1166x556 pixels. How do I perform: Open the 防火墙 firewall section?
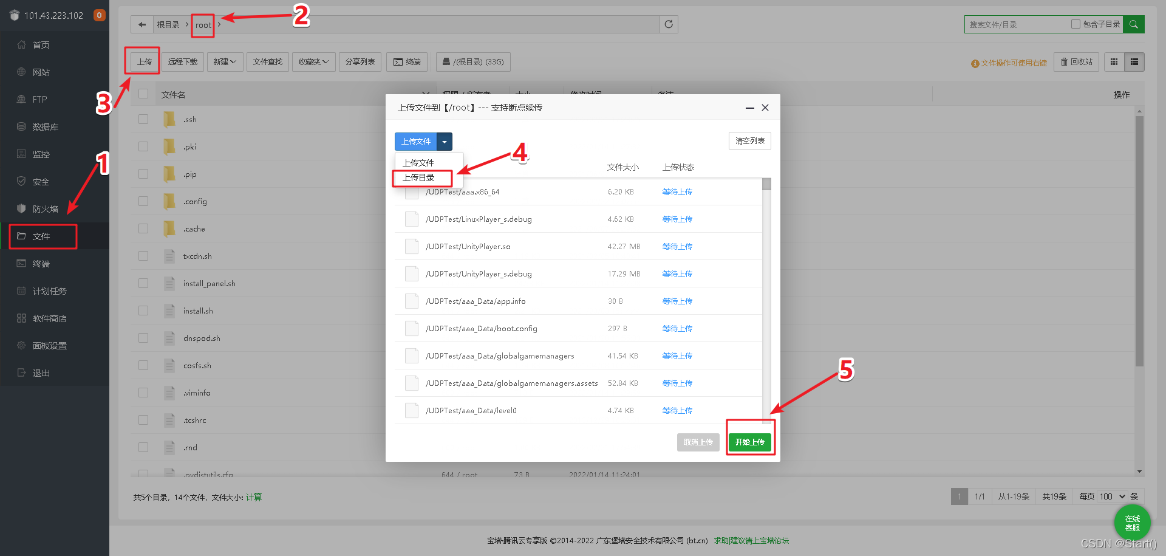[46, 209]
